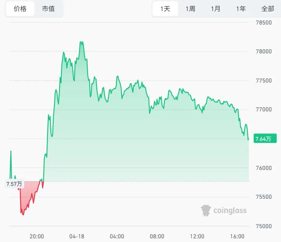281x242 pixels.
Task: Choose the 1年 time range
Action: click(241, 9)
